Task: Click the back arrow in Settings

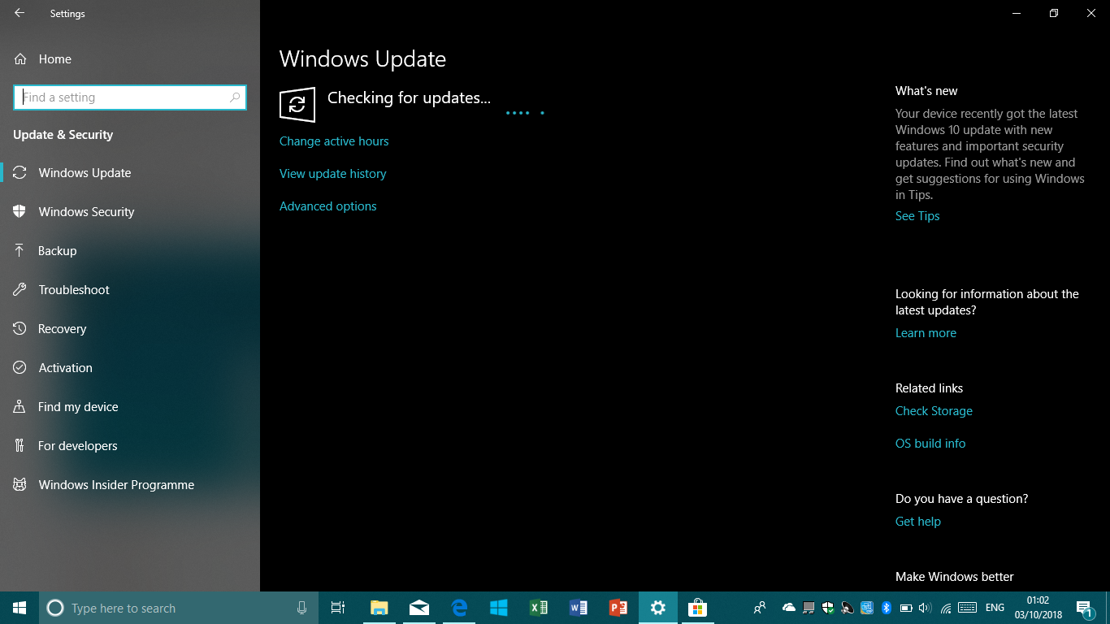Action: coord(20,13)
